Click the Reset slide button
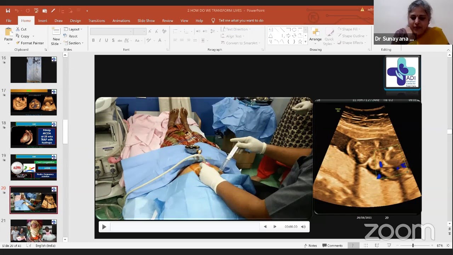Viewport: 453px width, 255px height. point(70,36)
